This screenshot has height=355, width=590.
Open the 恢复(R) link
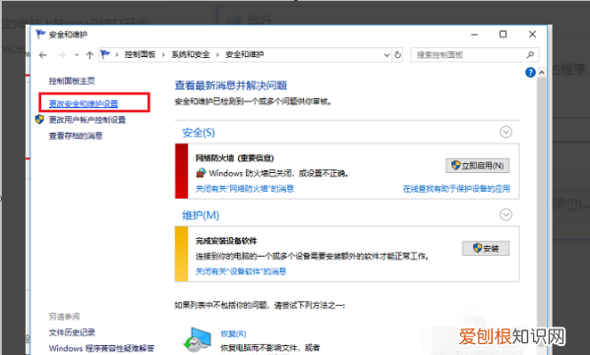tap(233, 333)
